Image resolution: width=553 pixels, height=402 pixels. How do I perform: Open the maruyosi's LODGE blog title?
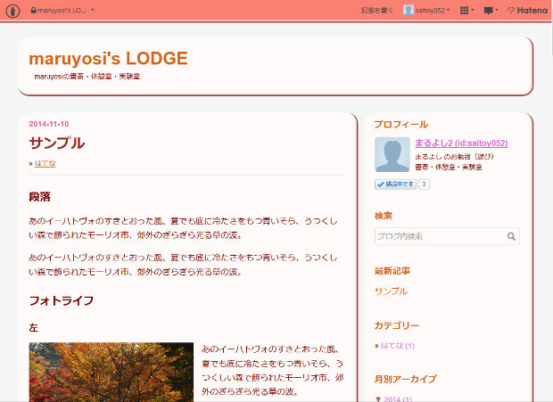(x=108, y=59)
